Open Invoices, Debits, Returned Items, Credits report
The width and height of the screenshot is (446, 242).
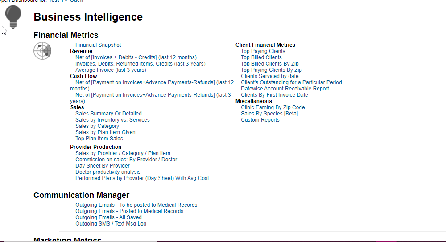140,64
